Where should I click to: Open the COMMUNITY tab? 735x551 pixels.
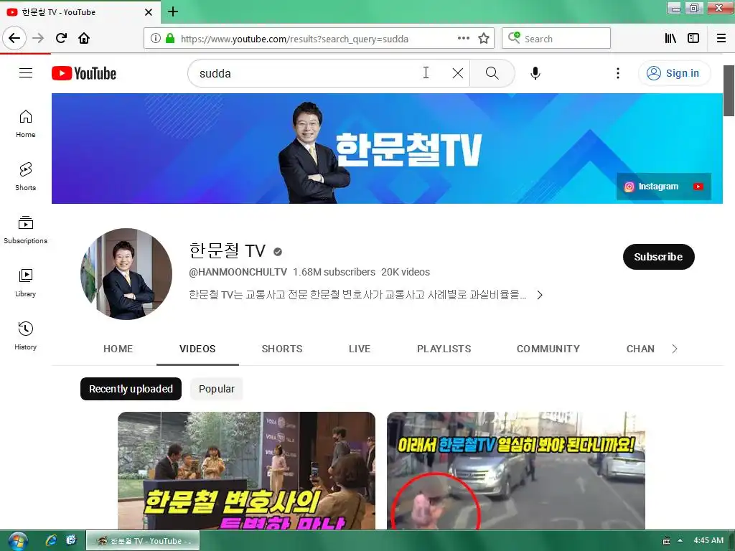tap(548, 349)
